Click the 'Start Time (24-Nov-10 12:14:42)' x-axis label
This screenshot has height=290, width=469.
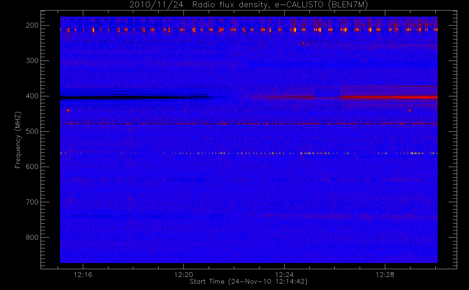pos(248,282)
